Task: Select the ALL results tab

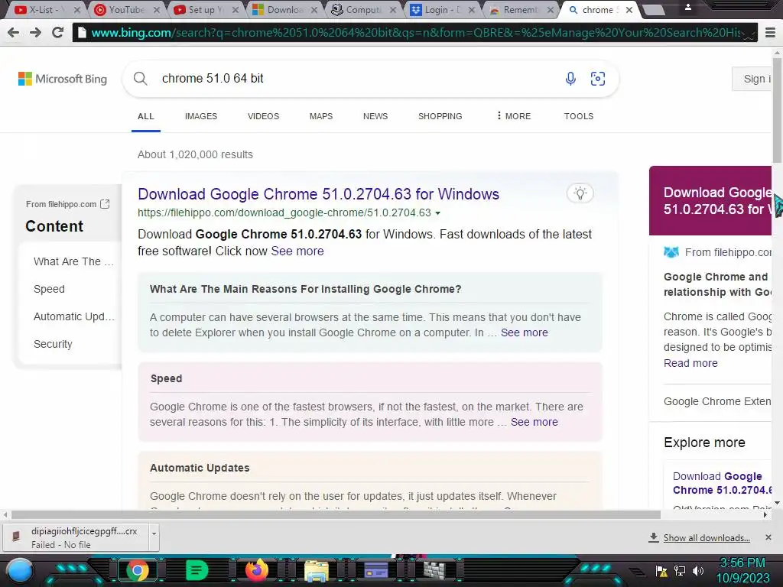Action: tap(145, 116)
